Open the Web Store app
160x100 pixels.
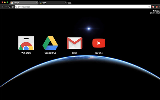click(x=26, y=43)
